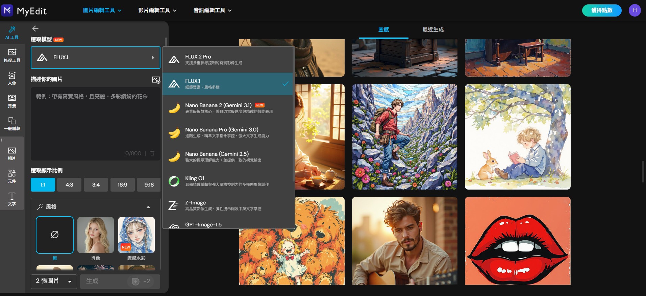Click the 生成 generate button
Viewport: 646px width, 296px height.
coord(120,281)
